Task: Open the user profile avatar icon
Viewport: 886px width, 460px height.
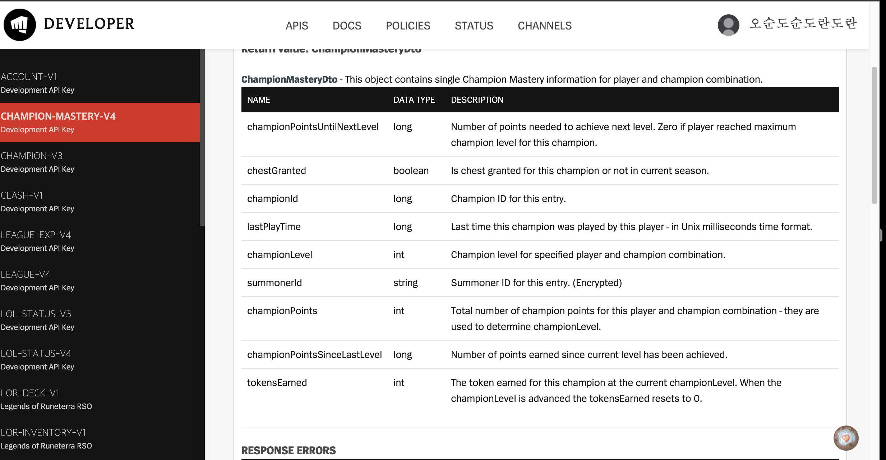Action: [728, 25]
